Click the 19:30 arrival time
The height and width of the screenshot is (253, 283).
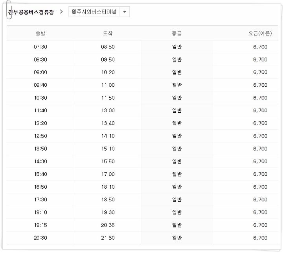coord(108,212)
